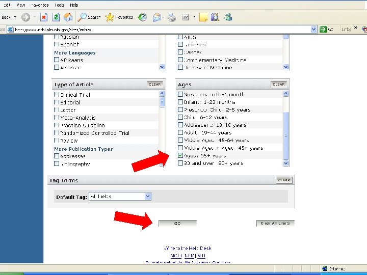
Task: Open the Search toolbar button
Action: pyautogui.click(x=89, y=17)
